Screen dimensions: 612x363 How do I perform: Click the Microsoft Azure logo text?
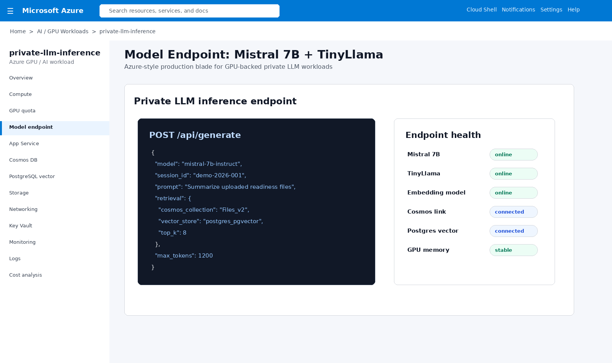[x=53, y=11]
